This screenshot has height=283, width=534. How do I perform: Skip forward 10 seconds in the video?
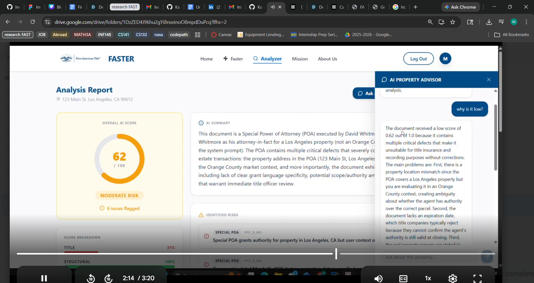[108, 278]
